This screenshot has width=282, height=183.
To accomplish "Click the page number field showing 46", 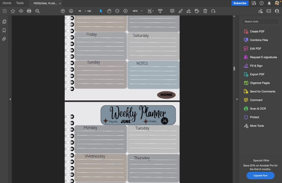I will coord(80,11).
